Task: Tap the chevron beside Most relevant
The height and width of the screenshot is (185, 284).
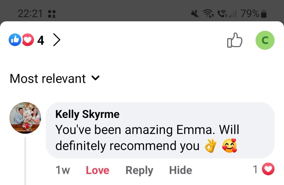Action: tap(95, 78)
